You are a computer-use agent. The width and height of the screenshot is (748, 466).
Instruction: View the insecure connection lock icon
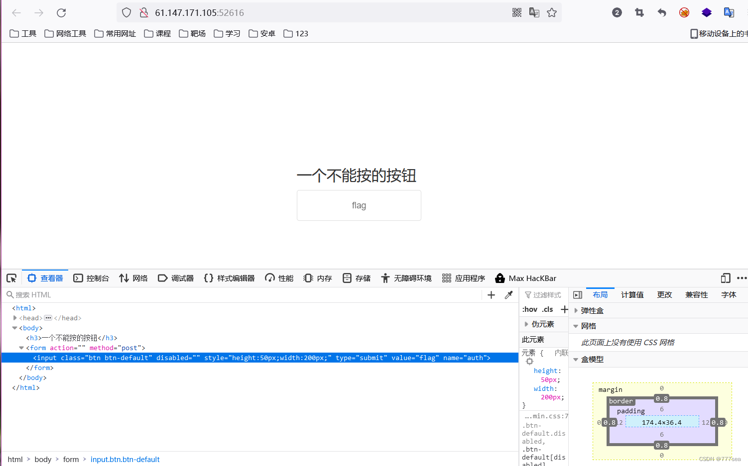[x=144, y=13]
